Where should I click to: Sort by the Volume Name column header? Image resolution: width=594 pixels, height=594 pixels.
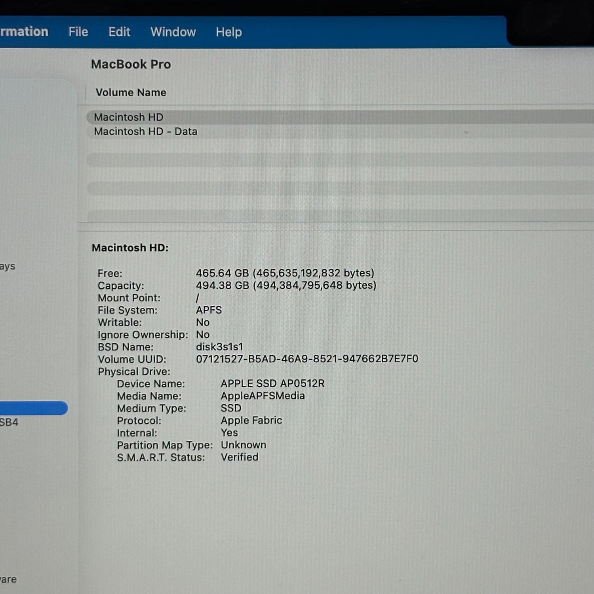coord(131,93)
